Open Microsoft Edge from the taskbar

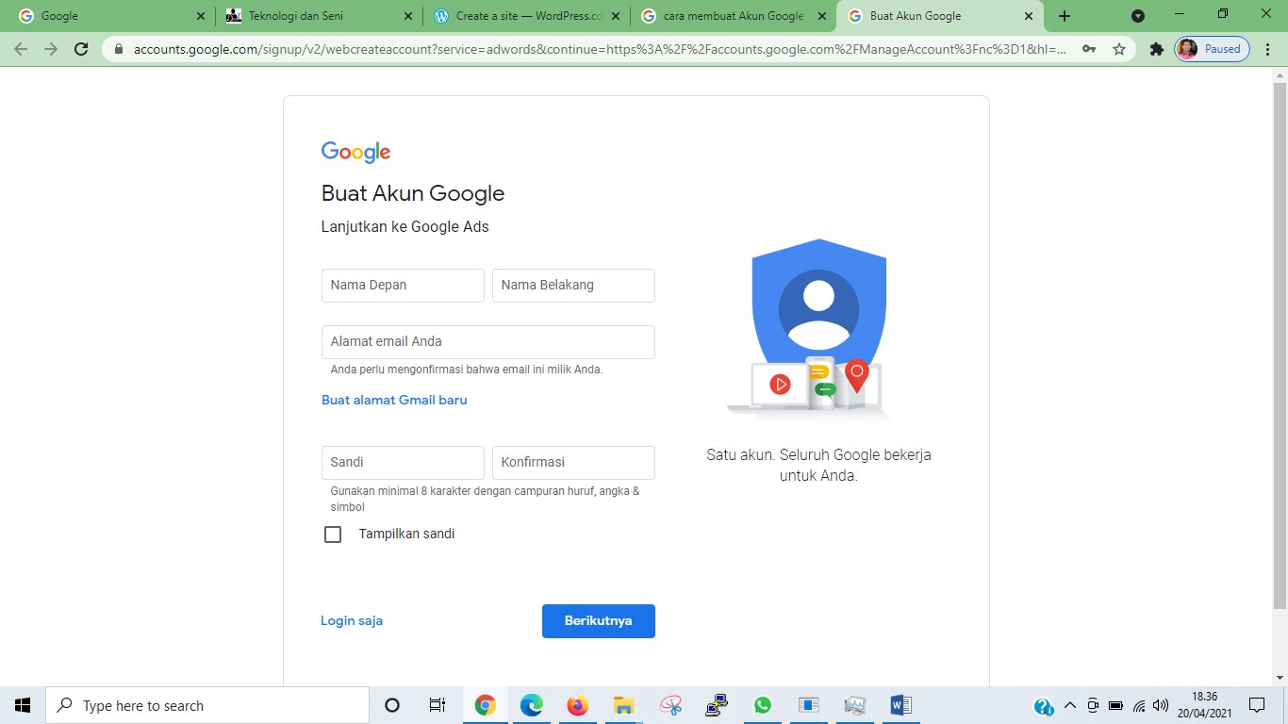tap(531, 705)
